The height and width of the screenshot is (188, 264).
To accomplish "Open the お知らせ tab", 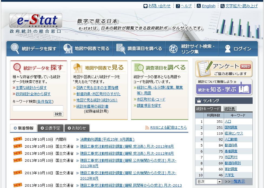I will pyautogui.click(x=77, y=128).
